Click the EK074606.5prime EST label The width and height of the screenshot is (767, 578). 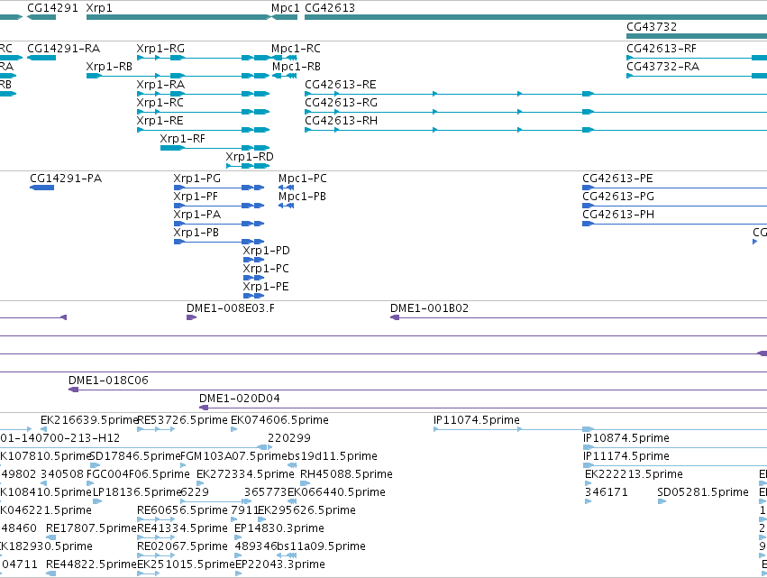(279, 420)
